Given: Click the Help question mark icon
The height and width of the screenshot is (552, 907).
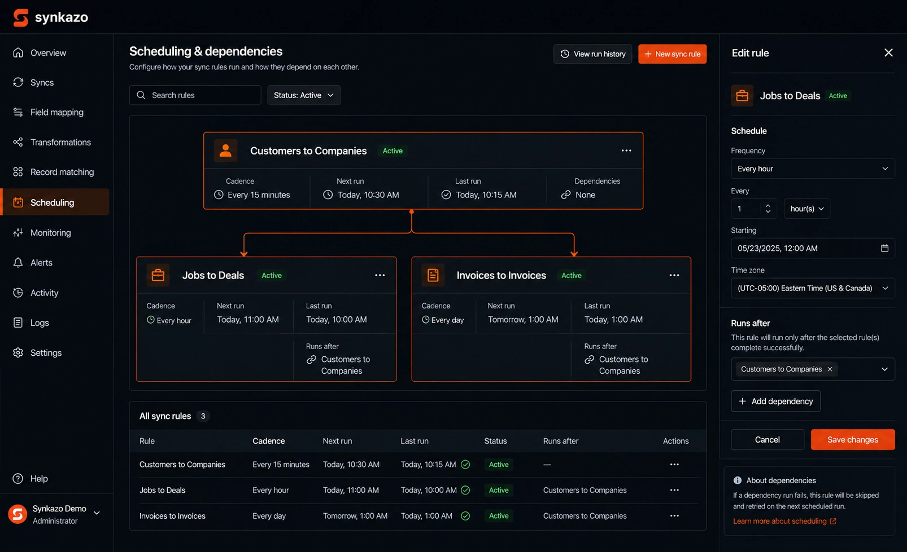Looking at the screenshot, I should (x=18, y=478).
